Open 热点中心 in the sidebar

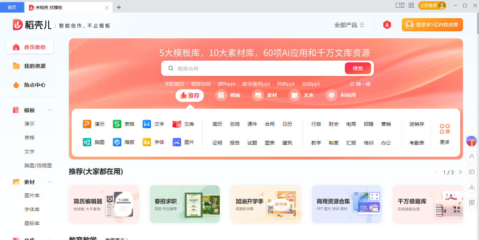30,85
